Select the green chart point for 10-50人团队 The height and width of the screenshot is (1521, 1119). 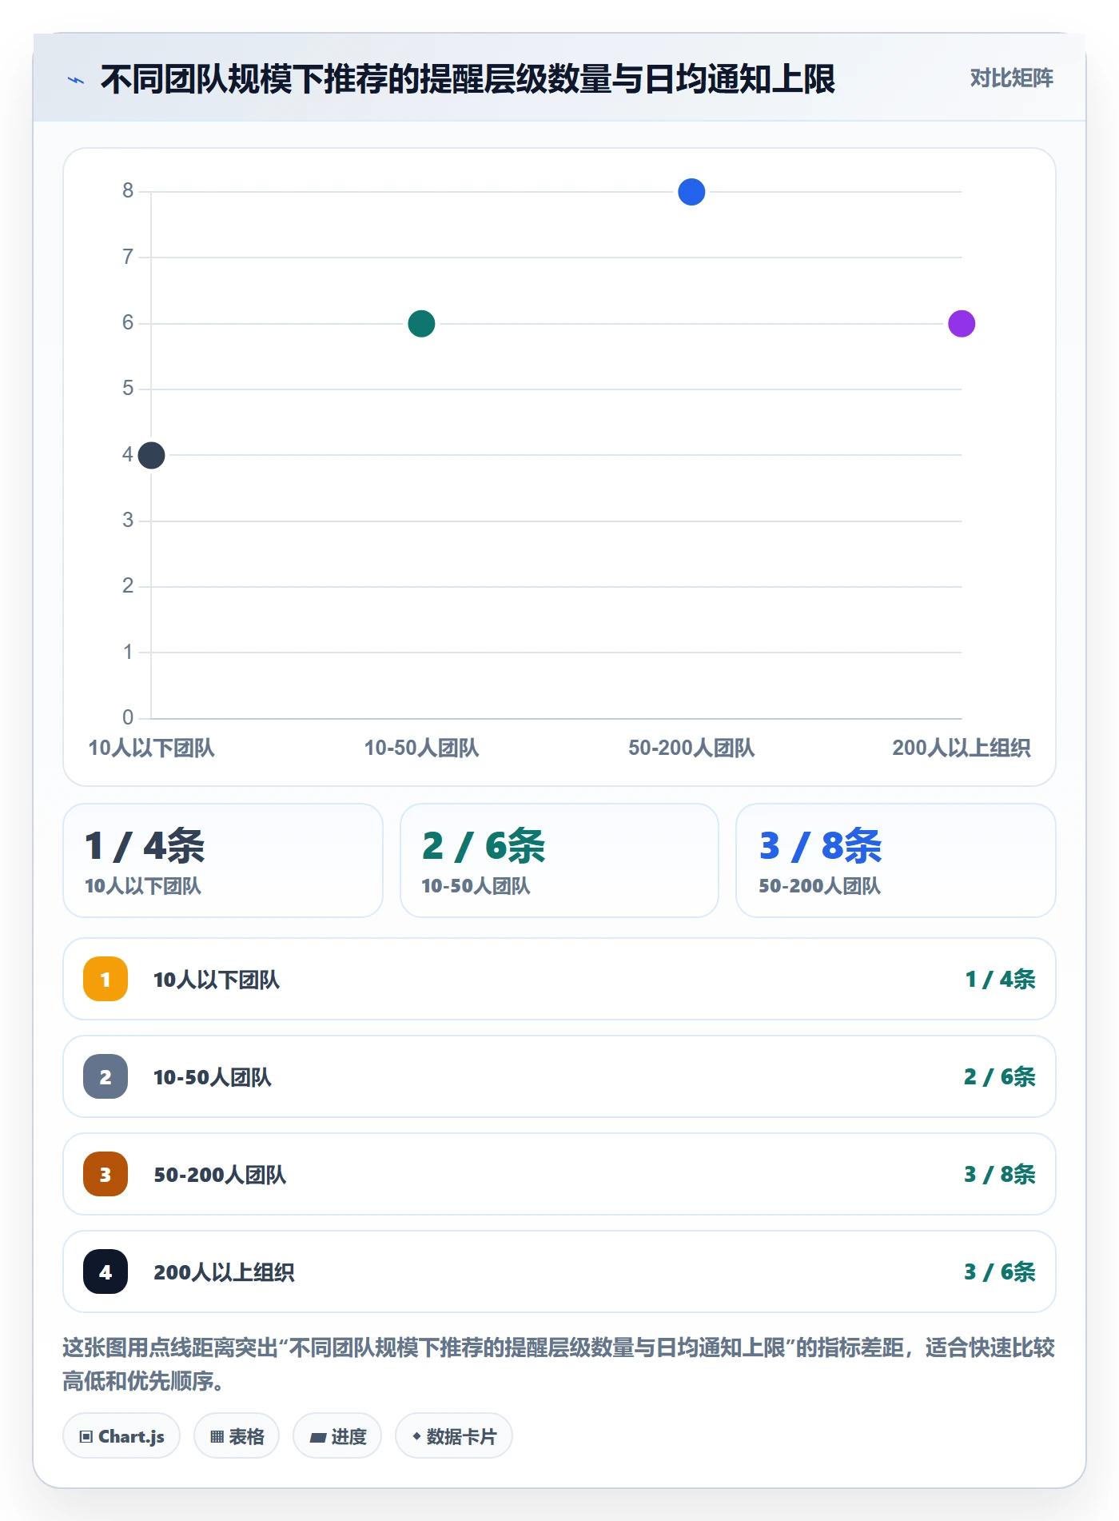click(x=421, y=324)
